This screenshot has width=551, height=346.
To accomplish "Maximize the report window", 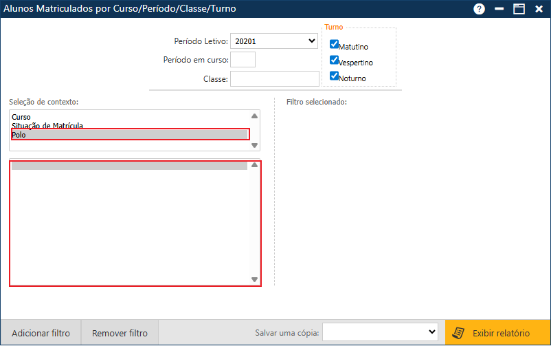I will click(x=519, y=9).
